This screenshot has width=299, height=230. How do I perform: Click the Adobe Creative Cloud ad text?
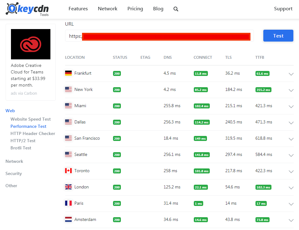coord(28,75)
